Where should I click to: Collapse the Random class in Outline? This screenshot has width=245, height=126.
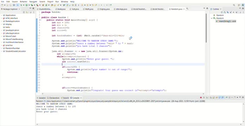coord(212,18)
